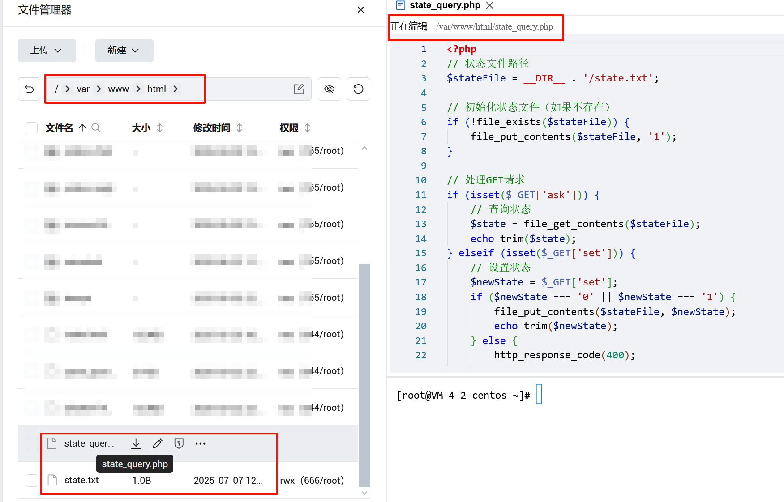Click the echo trim($state); line
Image resolution: width=784 pixels, height=502 pixels.
pyautogui.click(x=523, y=239)
